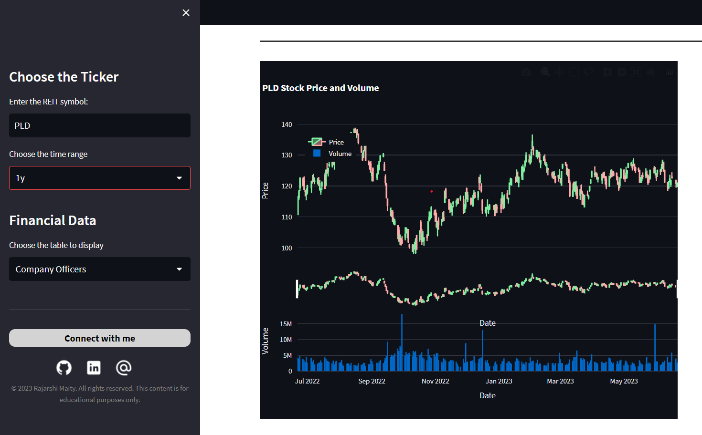The width and height of the screenshot is (702, 435).
Task: Click the Enter the REIT symbol label
Action: pos(49,102)
